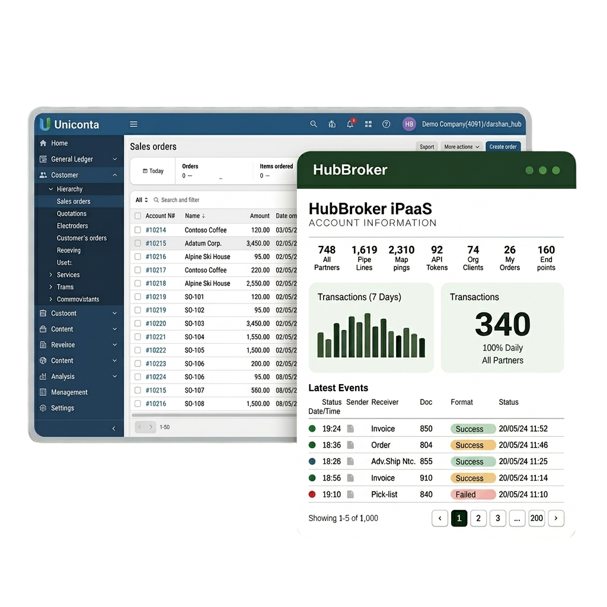
Task: Open Electroders in sidebar
Action: point(72,226)
